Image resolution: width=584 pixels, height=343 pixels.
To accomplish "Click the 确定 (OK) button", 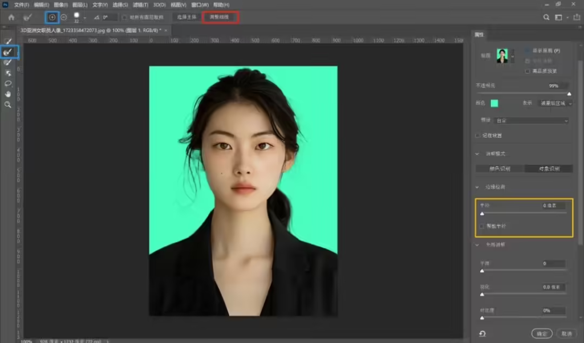I will click(x=541, y=334).
